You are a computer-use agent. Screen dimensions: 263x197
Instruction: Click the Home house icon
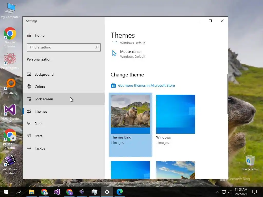coord(29,35)
